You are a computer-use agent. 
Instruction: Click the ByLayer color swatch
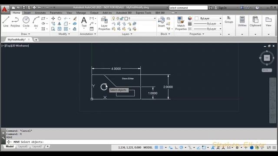[x=196, y=18]
